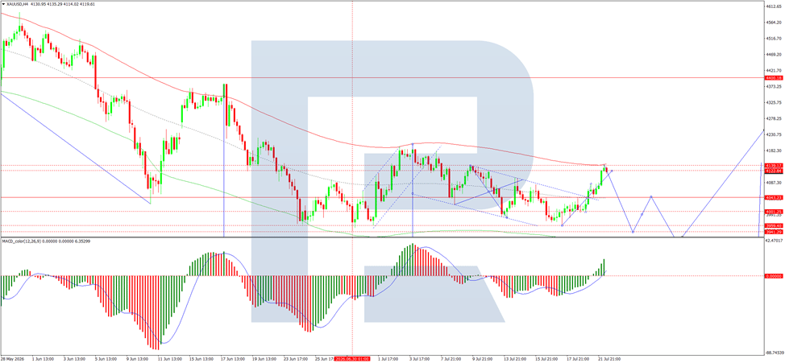
Task: Click the 4001.25 dotted level price tag
Action: 774,211
